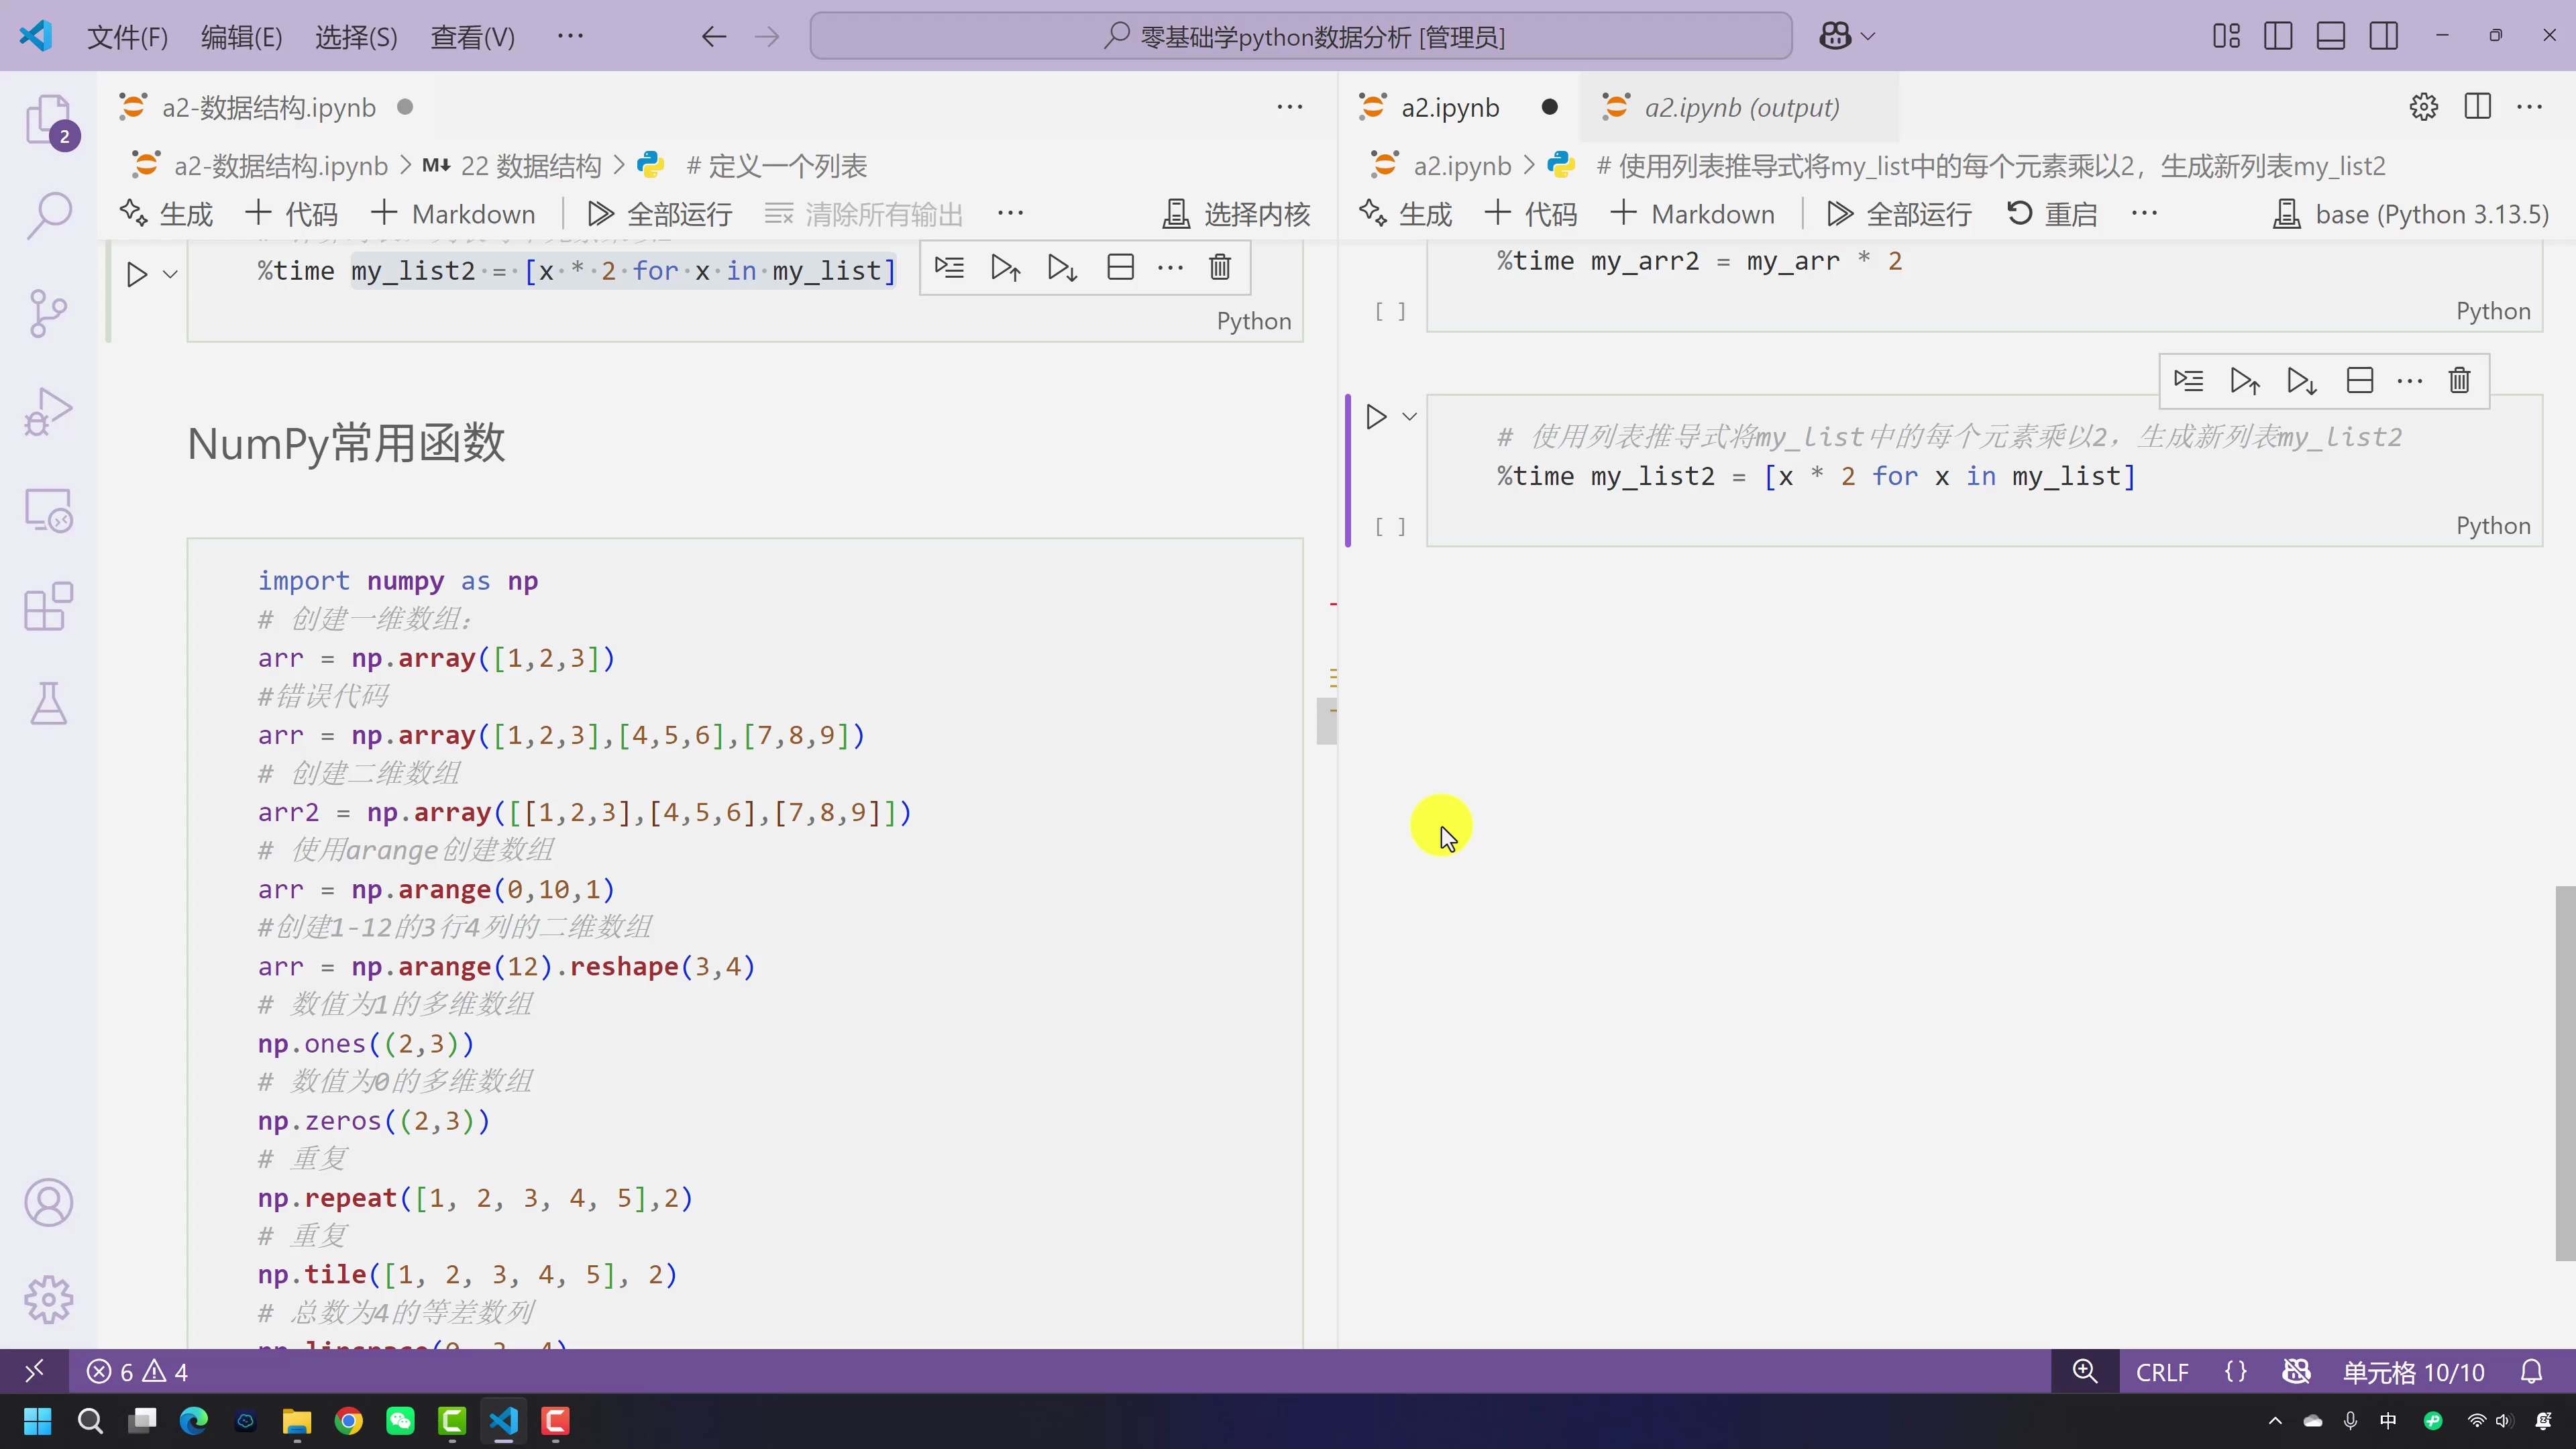Customize the editor layout
The image size is (2576, 1449).
point(2226,37)
